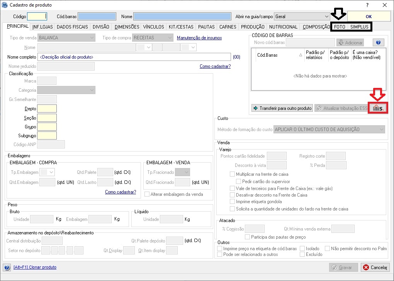Click Como cadastrar? link near Nome reduzido
This screenshot has width=394, height=281.
point(215,66)
